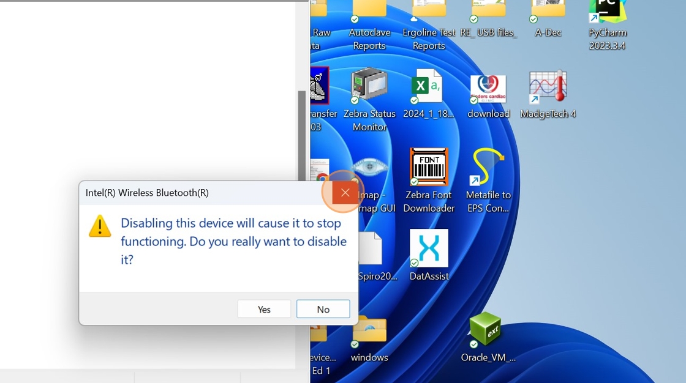Launch PyCharm 2023.3.4 shortcut

(607, 25)
